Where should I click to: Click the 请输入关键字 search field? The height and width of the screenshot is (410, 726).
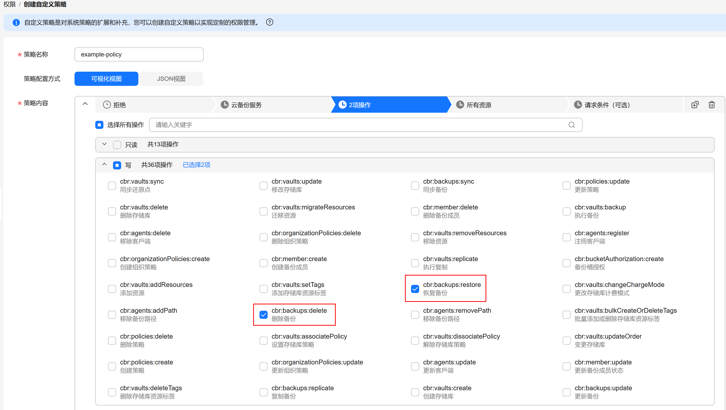[366, 125]
